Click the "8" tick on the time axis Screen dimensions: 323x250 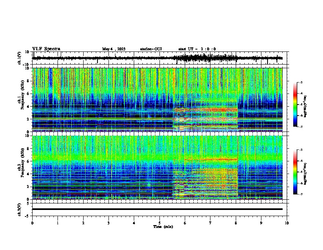coord(236,223)
